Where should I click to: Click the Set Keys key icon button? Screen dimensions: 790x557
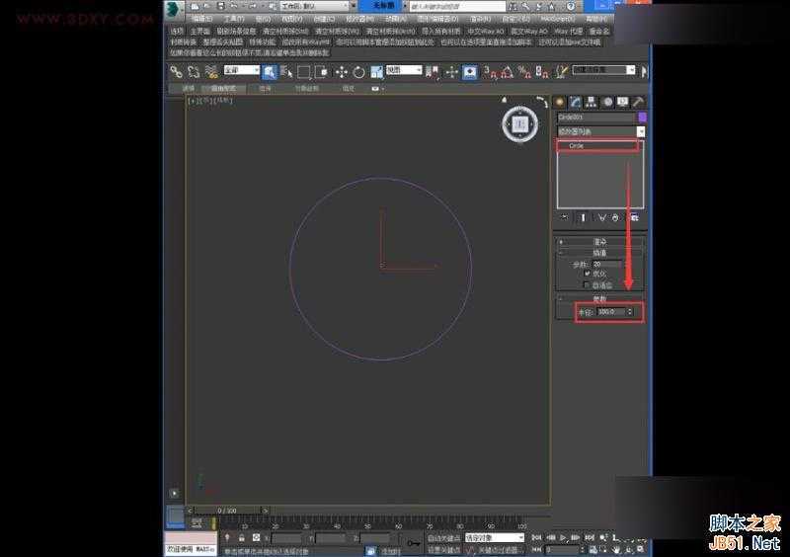pyautogui.click(x=413, y=543)
